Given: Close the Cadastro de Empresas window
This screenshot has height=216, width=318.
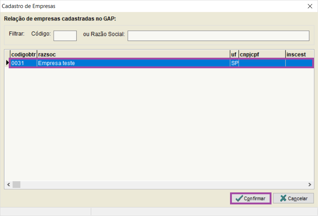Looking at the screenshot, I should [x=310, y=6].
